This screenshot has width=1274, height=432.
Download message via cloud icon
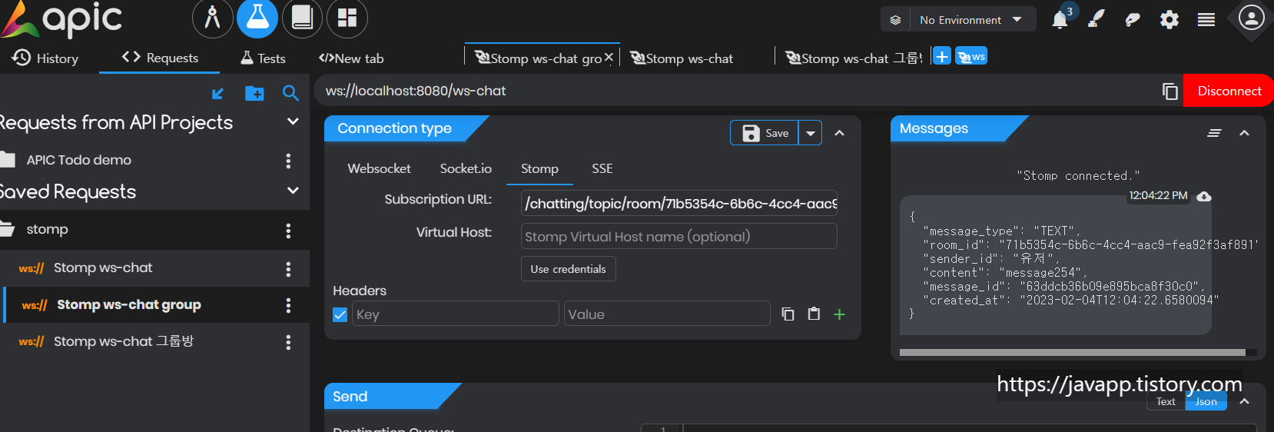tap(1204, 197)
